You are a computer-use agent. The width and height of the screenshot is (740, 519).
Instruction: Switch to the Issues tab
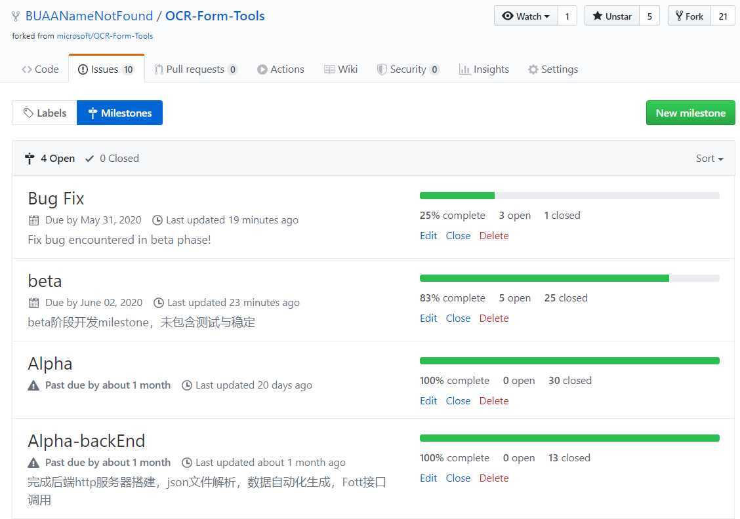click(x=107, y=69)
